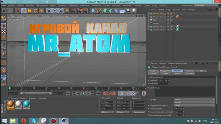
Task: Switch the coordinate system icon
Action: click(67, 11)
